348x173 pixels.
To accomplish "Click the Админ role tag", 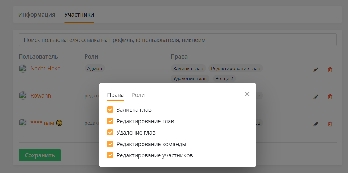I will [95, 69].
